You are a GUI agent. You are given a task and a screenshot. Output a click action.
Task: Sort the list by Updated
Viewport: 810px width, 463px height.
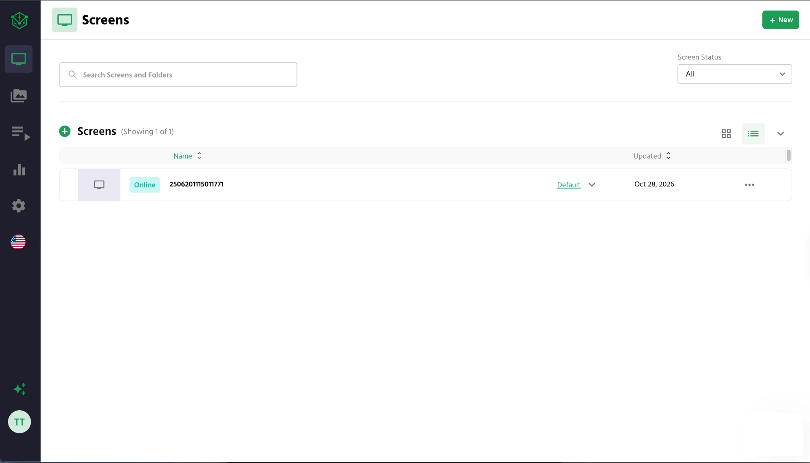coord(652,156)
